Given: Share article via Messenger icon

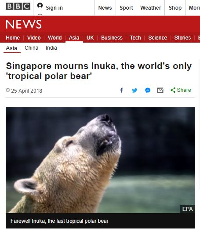Looking at the screenshot, I should (x=148, y=90).
